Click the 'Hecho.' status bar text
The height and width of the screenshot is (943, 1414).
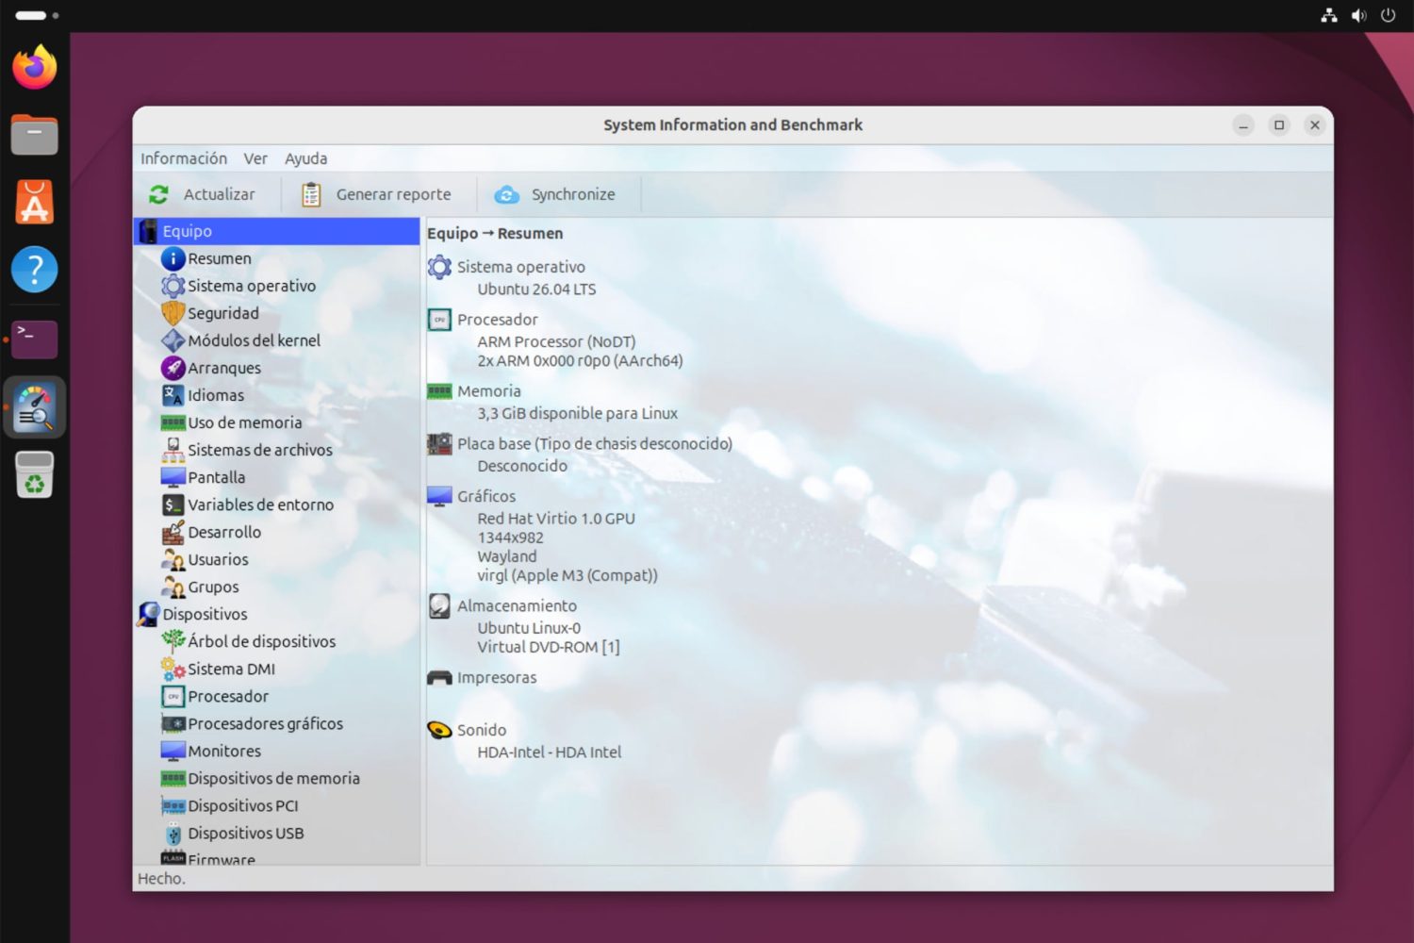(161, 879)
